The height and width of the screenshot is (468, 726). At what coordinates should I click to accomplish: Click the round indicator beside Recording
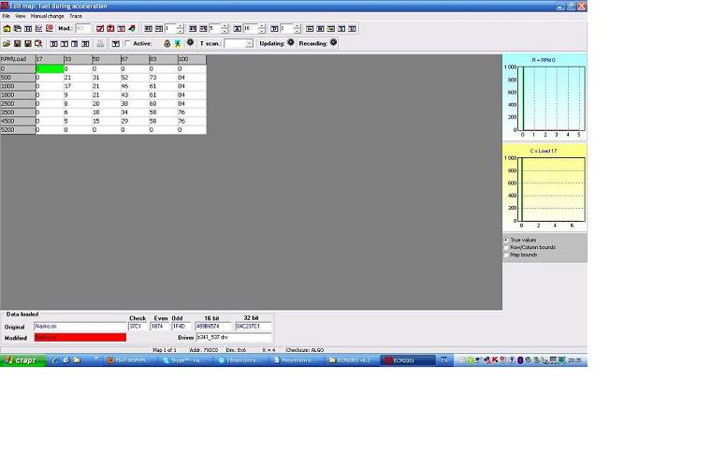coord(333,42)
